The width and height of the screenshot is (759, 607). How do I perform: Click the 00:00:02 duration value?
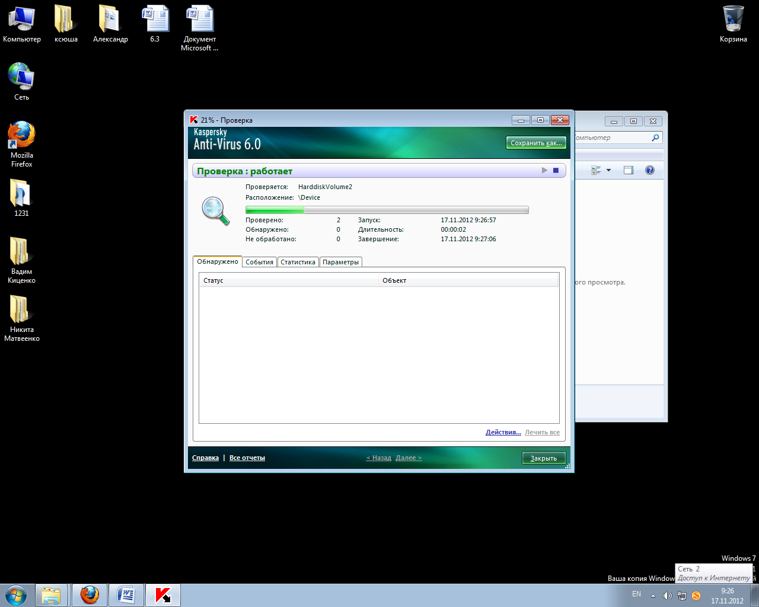point(453,229)
